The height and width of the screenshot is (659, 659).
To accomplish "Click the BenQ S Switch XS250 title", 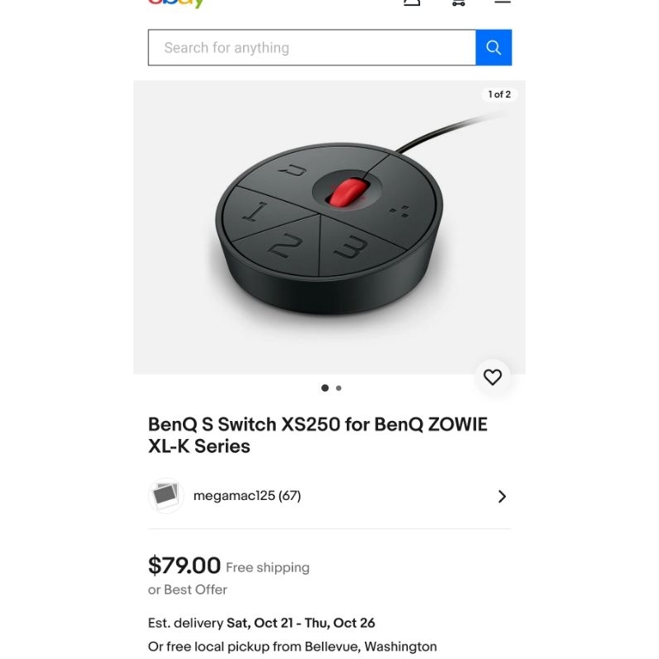I will (317, 435).
